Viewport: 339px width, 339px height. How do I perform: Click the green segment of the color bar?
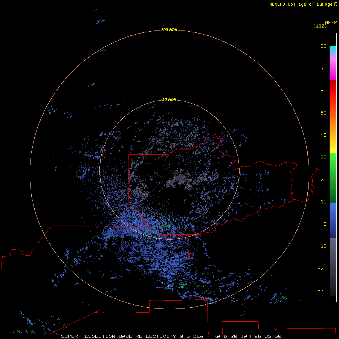(x=333, y=178)
